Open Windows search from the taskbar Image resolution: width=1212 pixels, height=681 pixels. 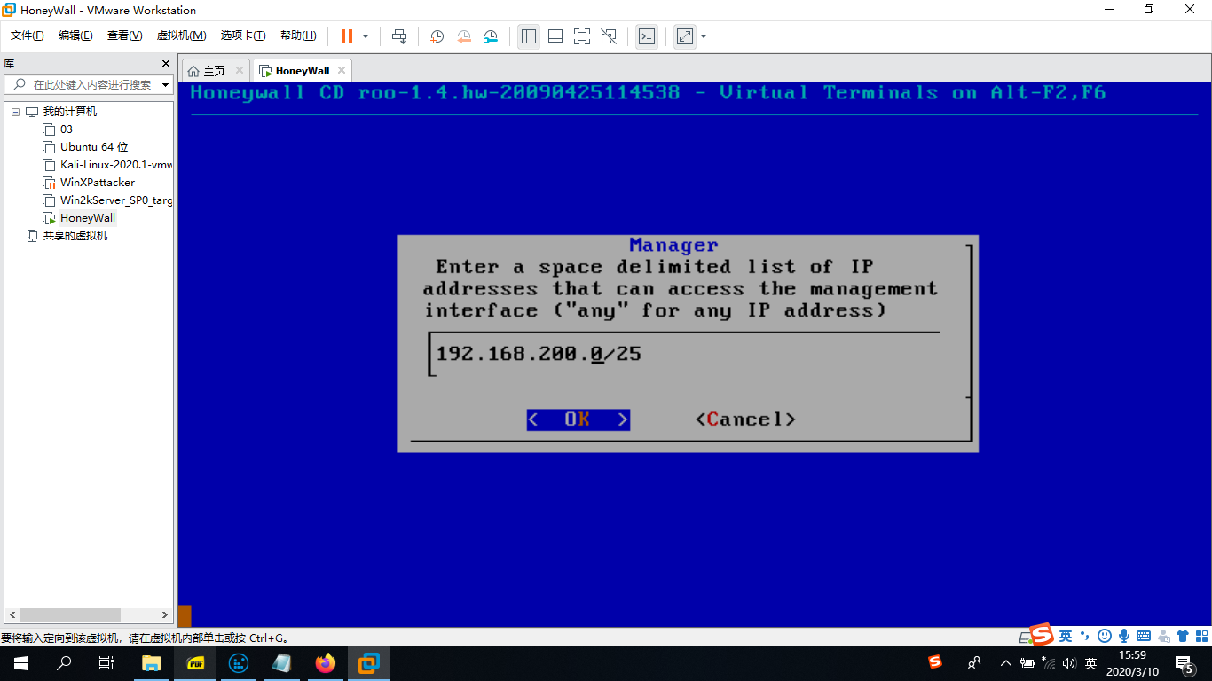pyautogui.click(x=64, y=663)
